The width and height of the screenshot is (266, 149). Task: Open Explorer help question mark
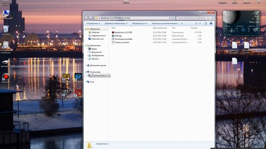[211, 23]
